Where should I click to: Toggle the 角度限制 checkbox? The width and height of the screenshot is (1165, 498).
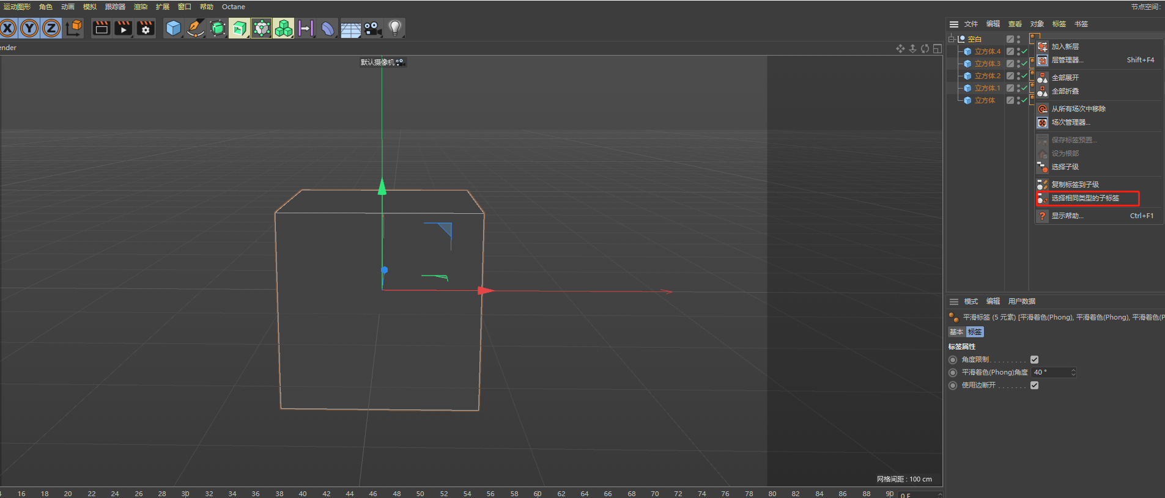tap(1034, 359)
